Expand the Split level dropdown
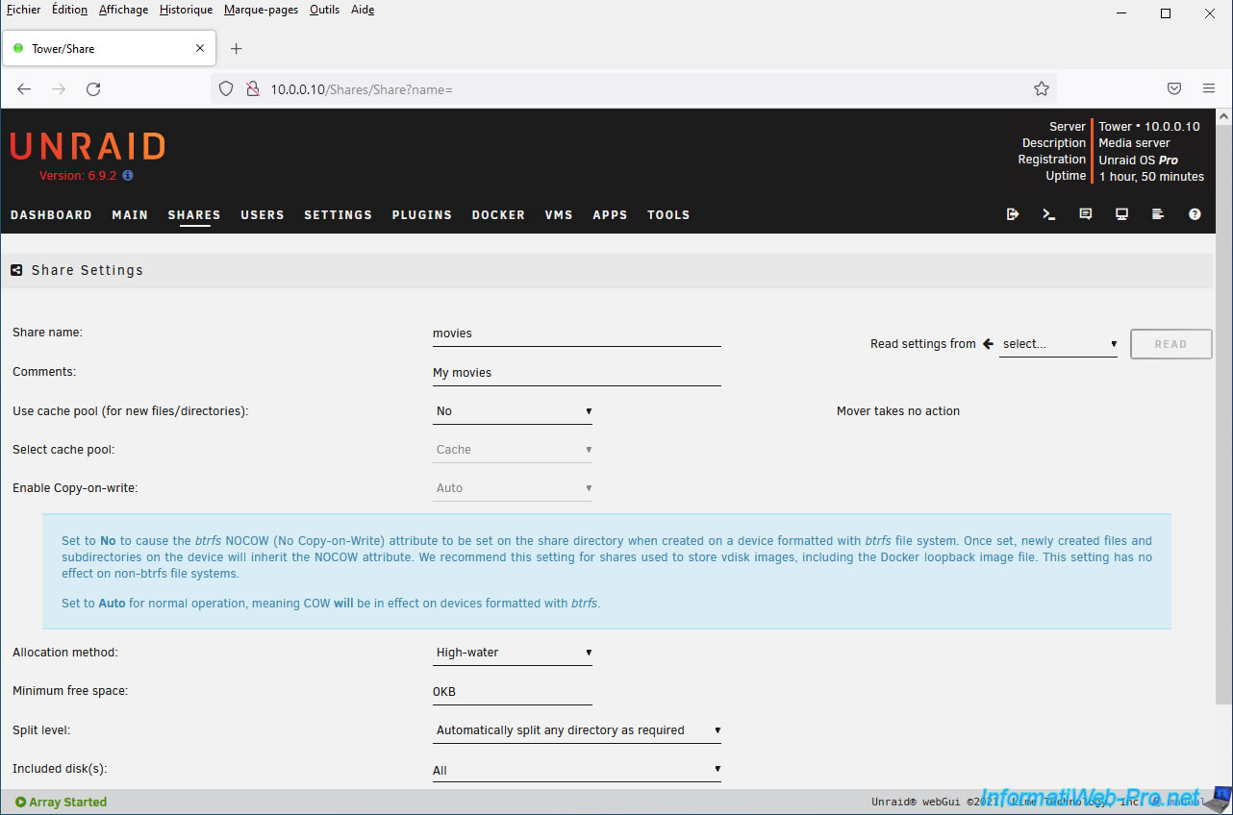Screen dimensions: 1233x815 click(x=577, y=730)
